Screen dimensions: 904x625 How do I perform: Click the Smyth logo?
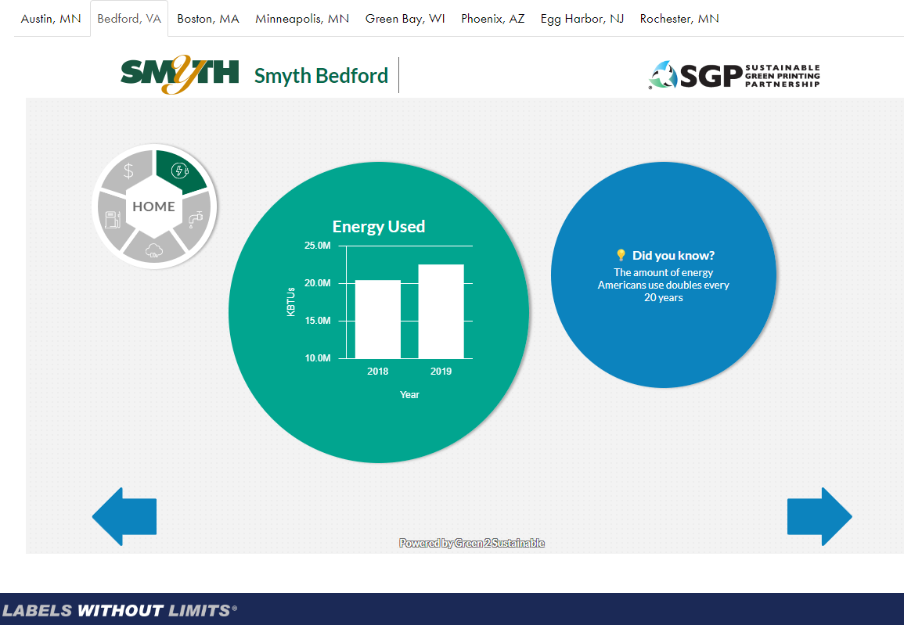(x=179, y=75)
